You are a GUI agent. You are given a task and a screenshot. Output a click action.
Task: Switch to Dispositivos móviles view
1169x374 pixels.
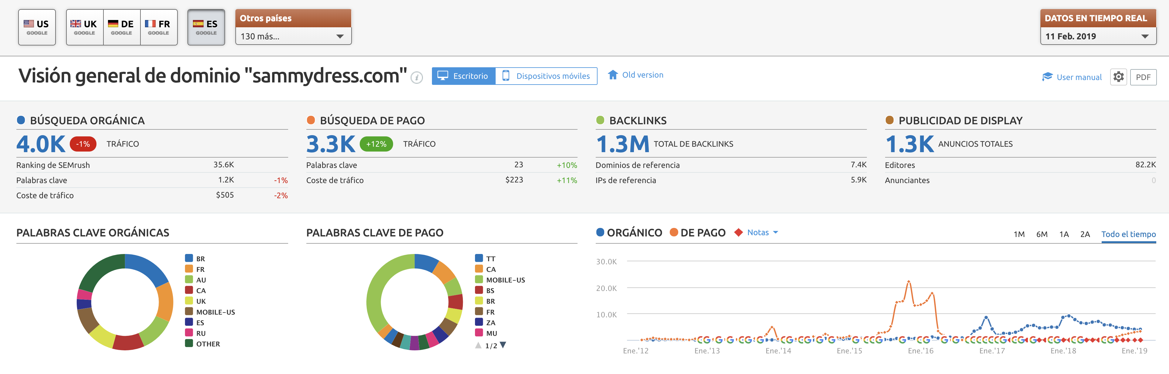click(x=546, y=76)
